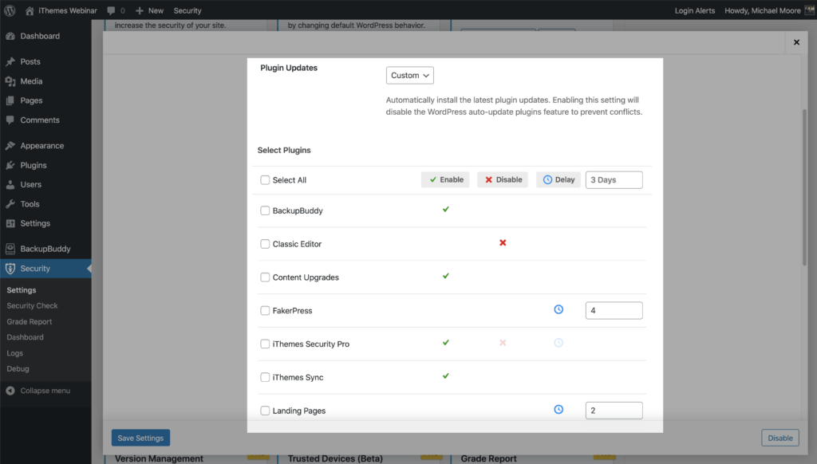Click the bulk Disable button with red X
Viewport: 817px width, 464px height.
coord(503,179)
